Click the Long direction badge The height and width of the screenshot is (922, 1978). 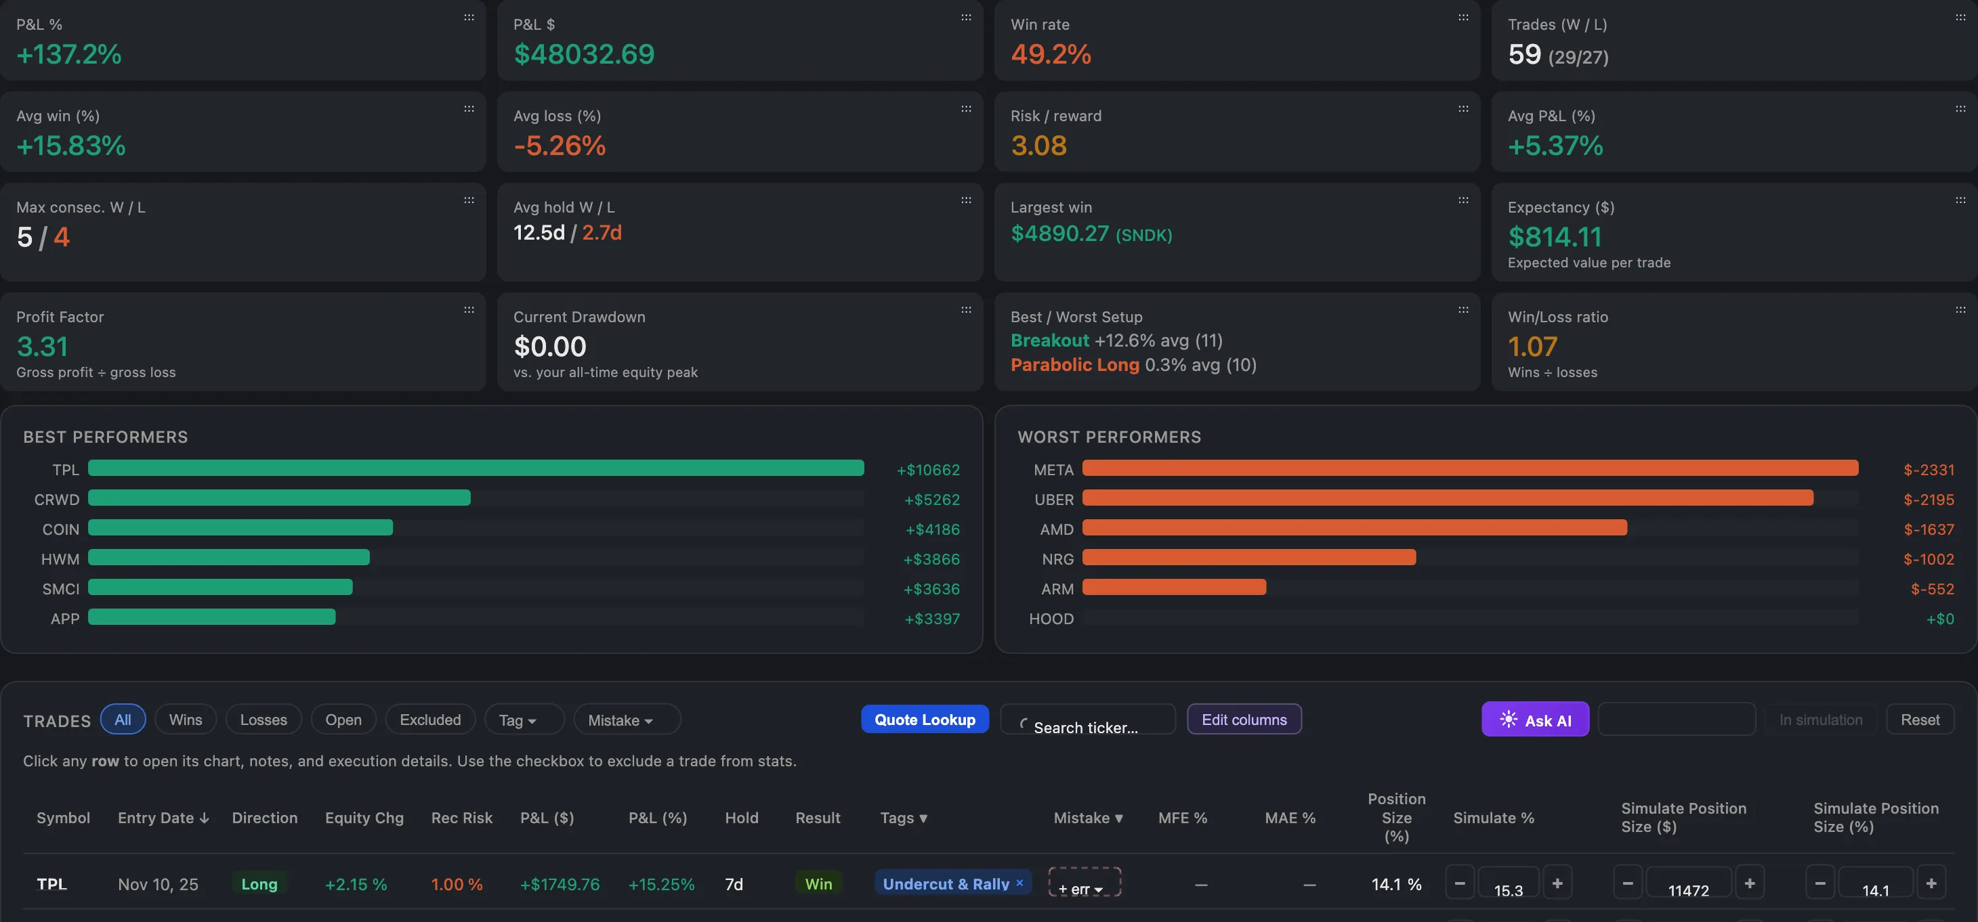point(259,883)
